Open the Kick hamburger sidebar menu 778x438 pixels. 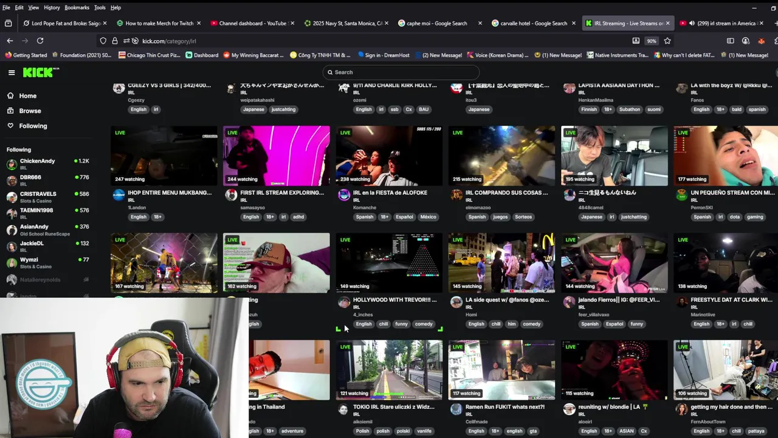[12, 72]
